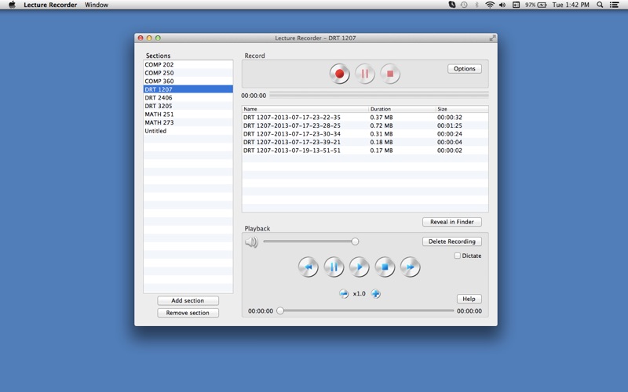Play the selected recording
The width and height of the screenshot is (628, 392).
tap(359, 267)
